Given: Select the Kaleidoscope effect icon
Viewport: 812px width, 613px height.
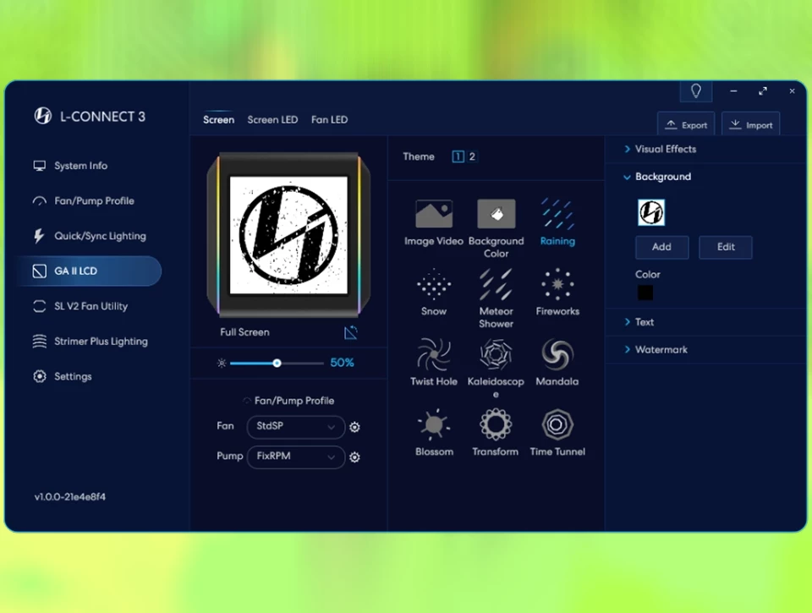Looking at the screenshot, I should (x=496, y=354).
